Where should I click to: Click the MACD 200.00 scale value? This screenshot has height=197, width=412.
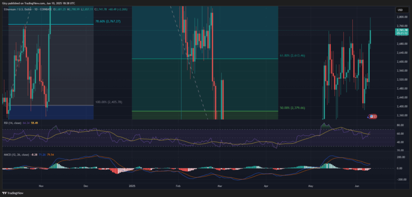coord(400,157)
